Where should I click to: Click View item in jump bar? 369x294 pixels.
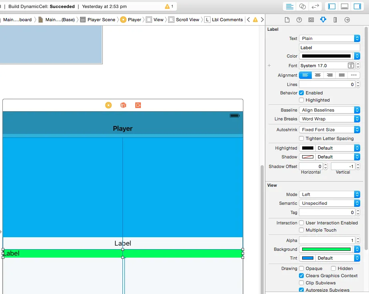(155, 20)
